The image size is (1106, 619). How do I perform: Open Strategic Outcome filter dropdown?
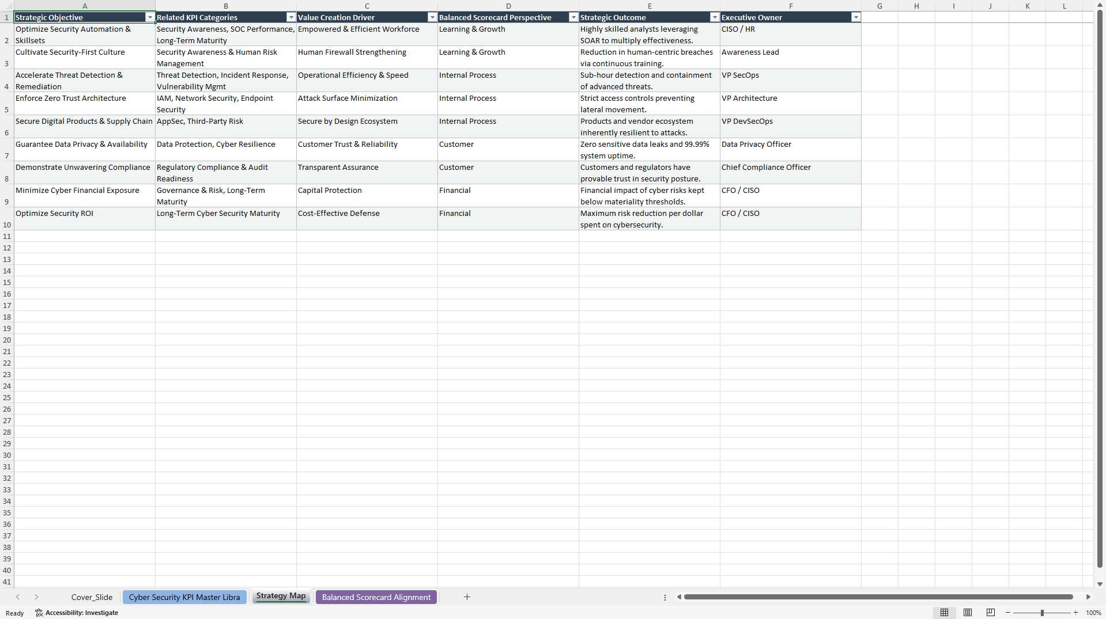(715, 17)
